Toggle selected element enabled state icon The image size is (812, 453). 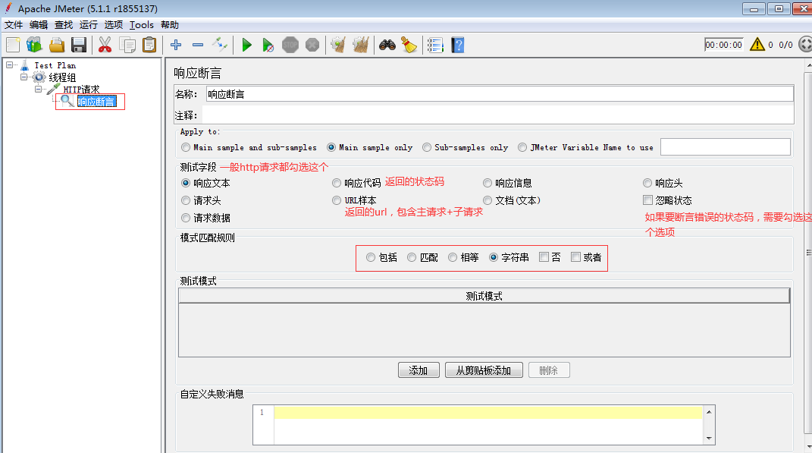[220, 45]
